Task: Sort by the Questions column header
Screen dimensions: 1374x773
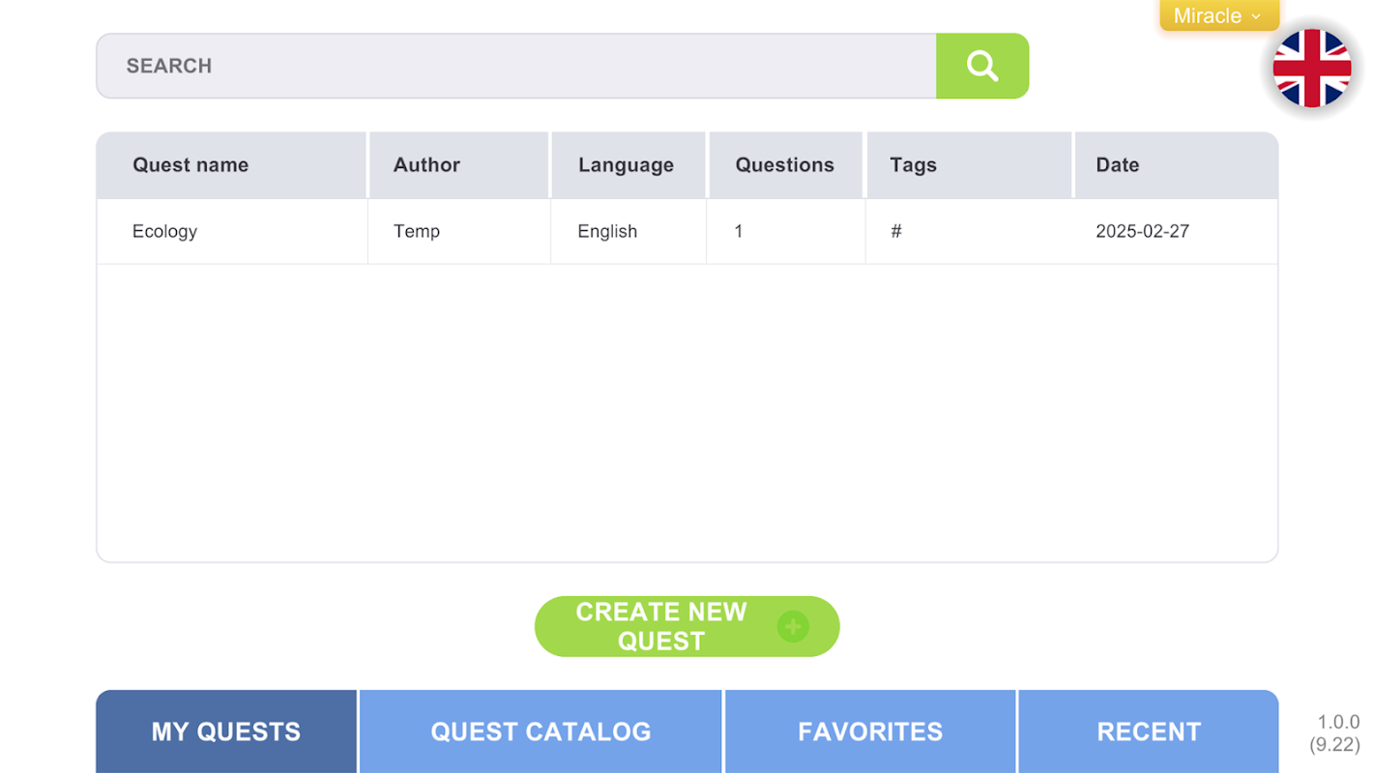Action: point(786,165)
